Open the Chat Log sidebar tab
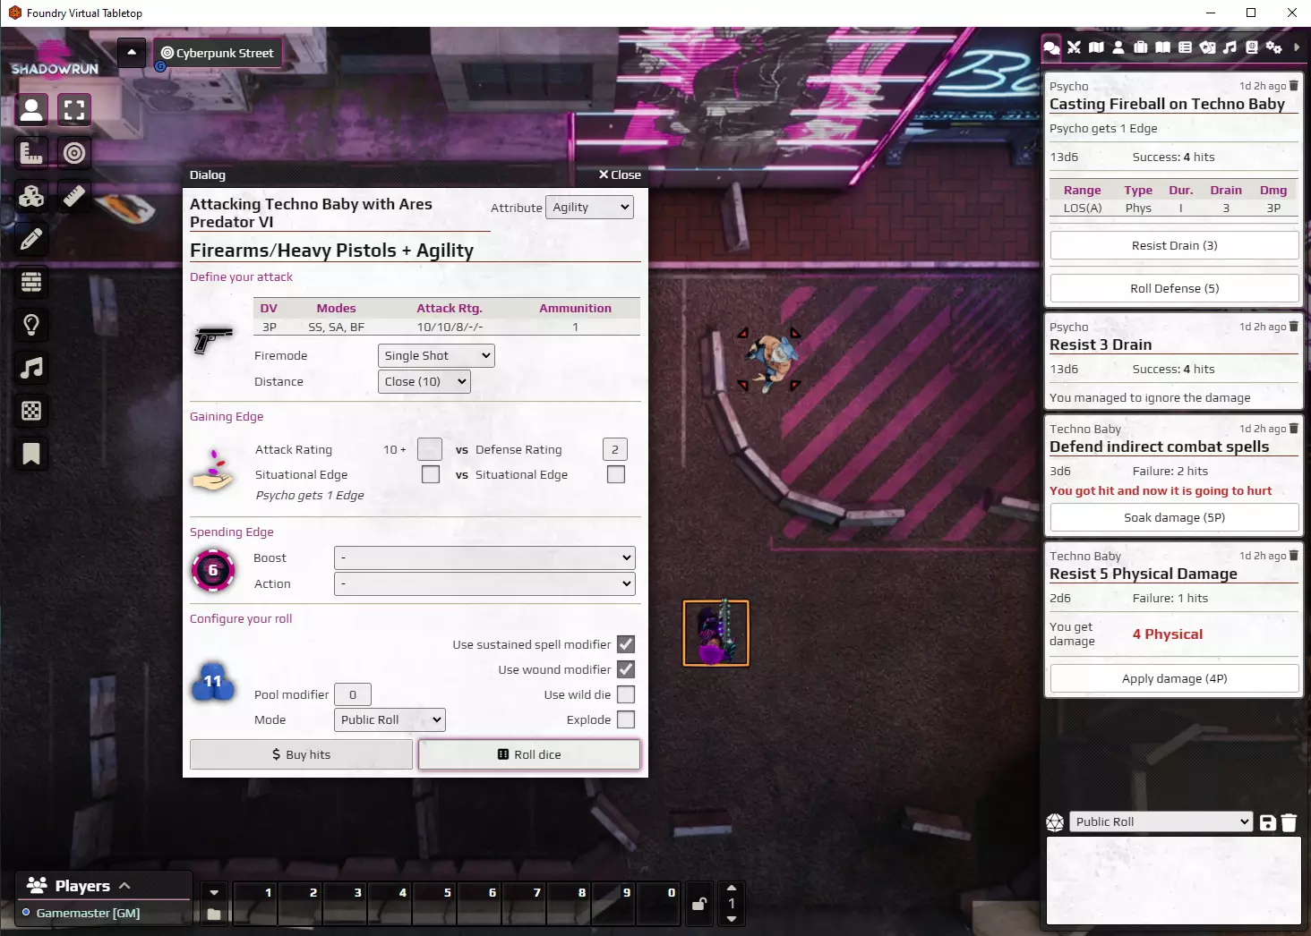1311x936 pixels. (x=1052, y=47)
